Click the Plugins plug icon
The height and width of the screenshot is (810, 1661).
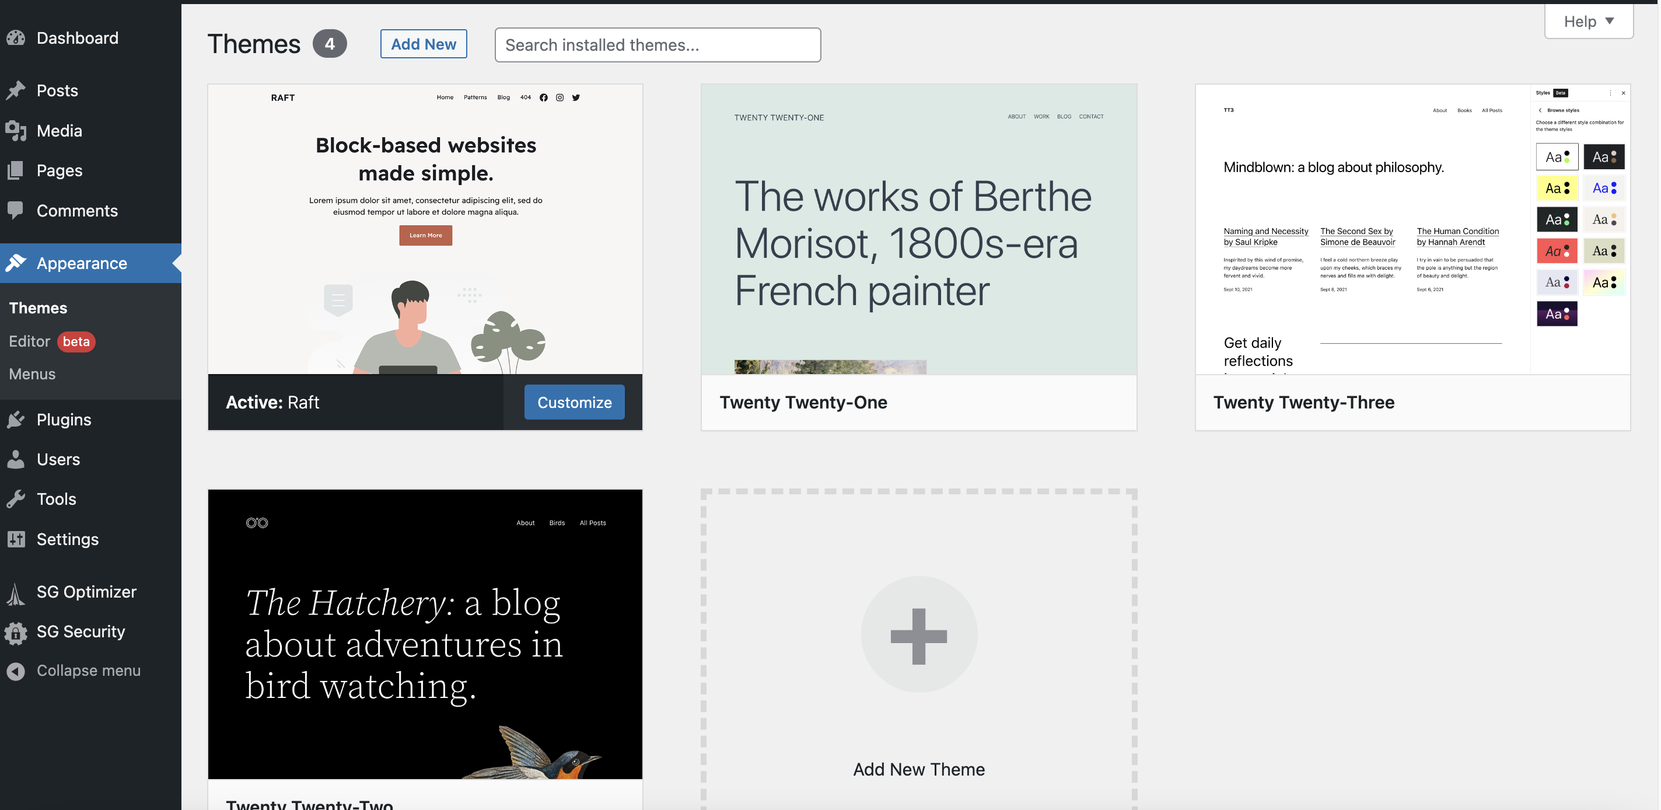(x=16, y=419)
